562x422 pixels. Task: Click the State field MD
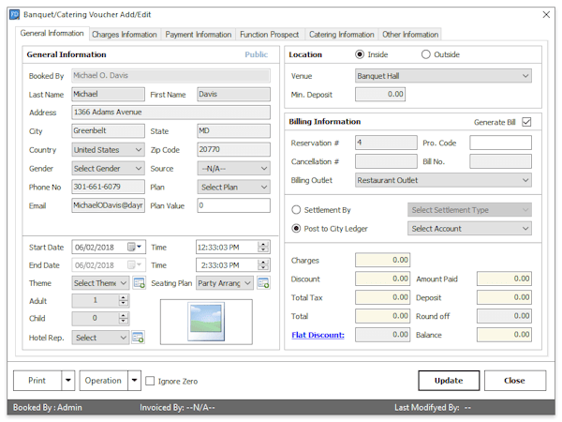[x=233, y=130]
